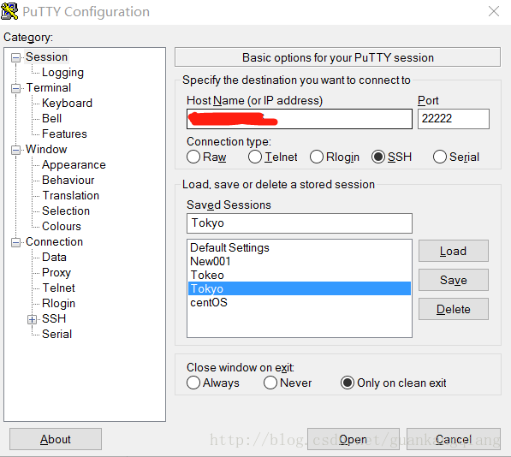Expand the SSH subtree node

pyautogui.click(x=32, y=319)
